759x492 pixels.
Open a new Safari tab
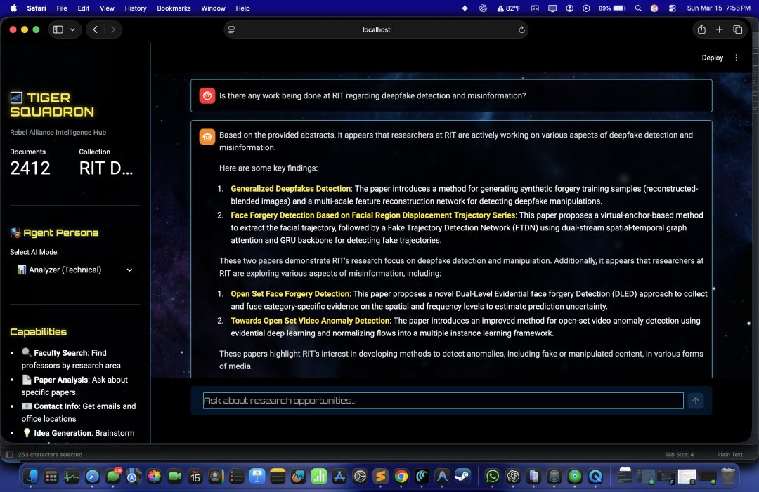720,29
